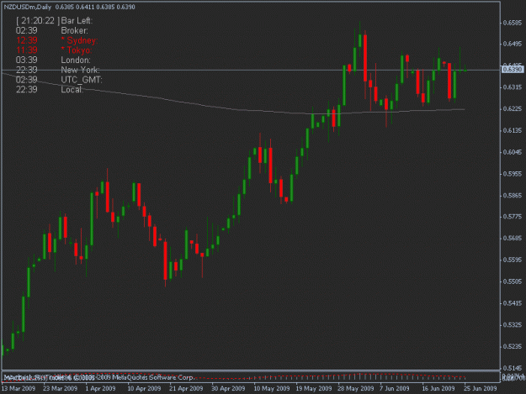Click the red '* Sydney:' session label
526x394 pixels.
tap(79, 40)
